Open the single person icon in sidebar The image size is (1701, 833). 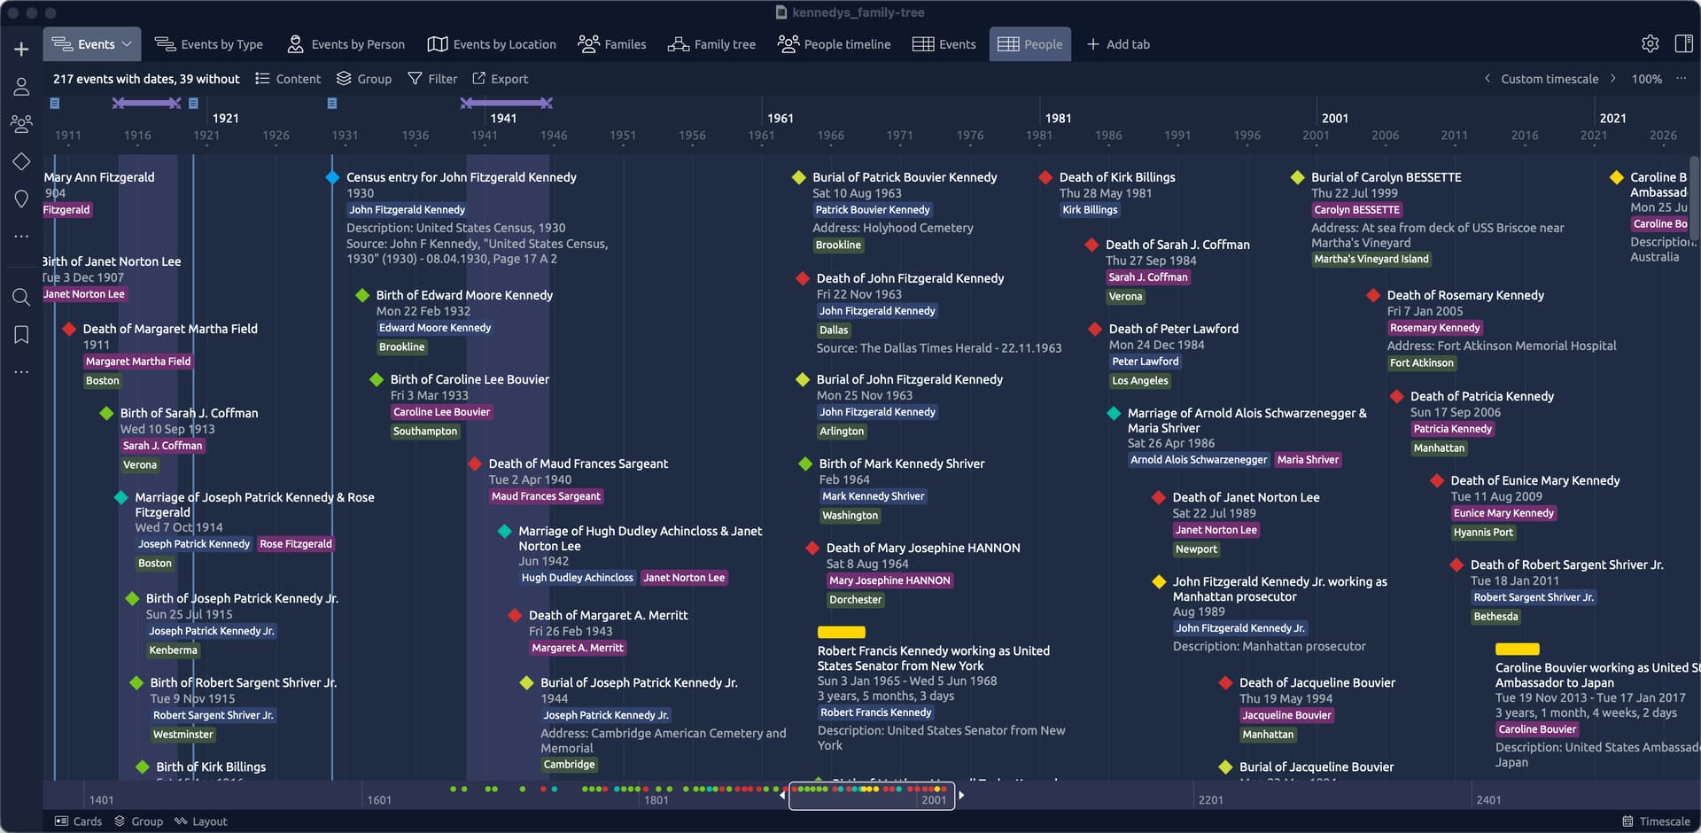21,86
